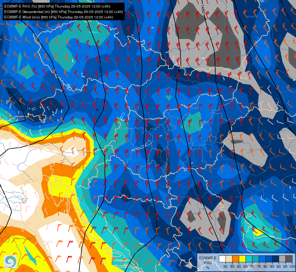
Task: Select the orange 55-60 legend swatch
Action: (x=236, y=259)
